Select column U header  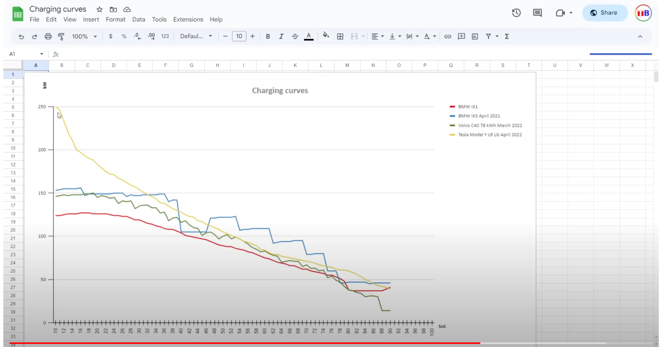click(555, 65)
